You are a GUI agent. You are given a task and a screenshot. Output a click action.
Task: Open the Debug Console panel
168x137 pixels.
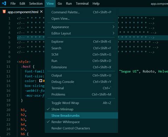coord(81,82)
